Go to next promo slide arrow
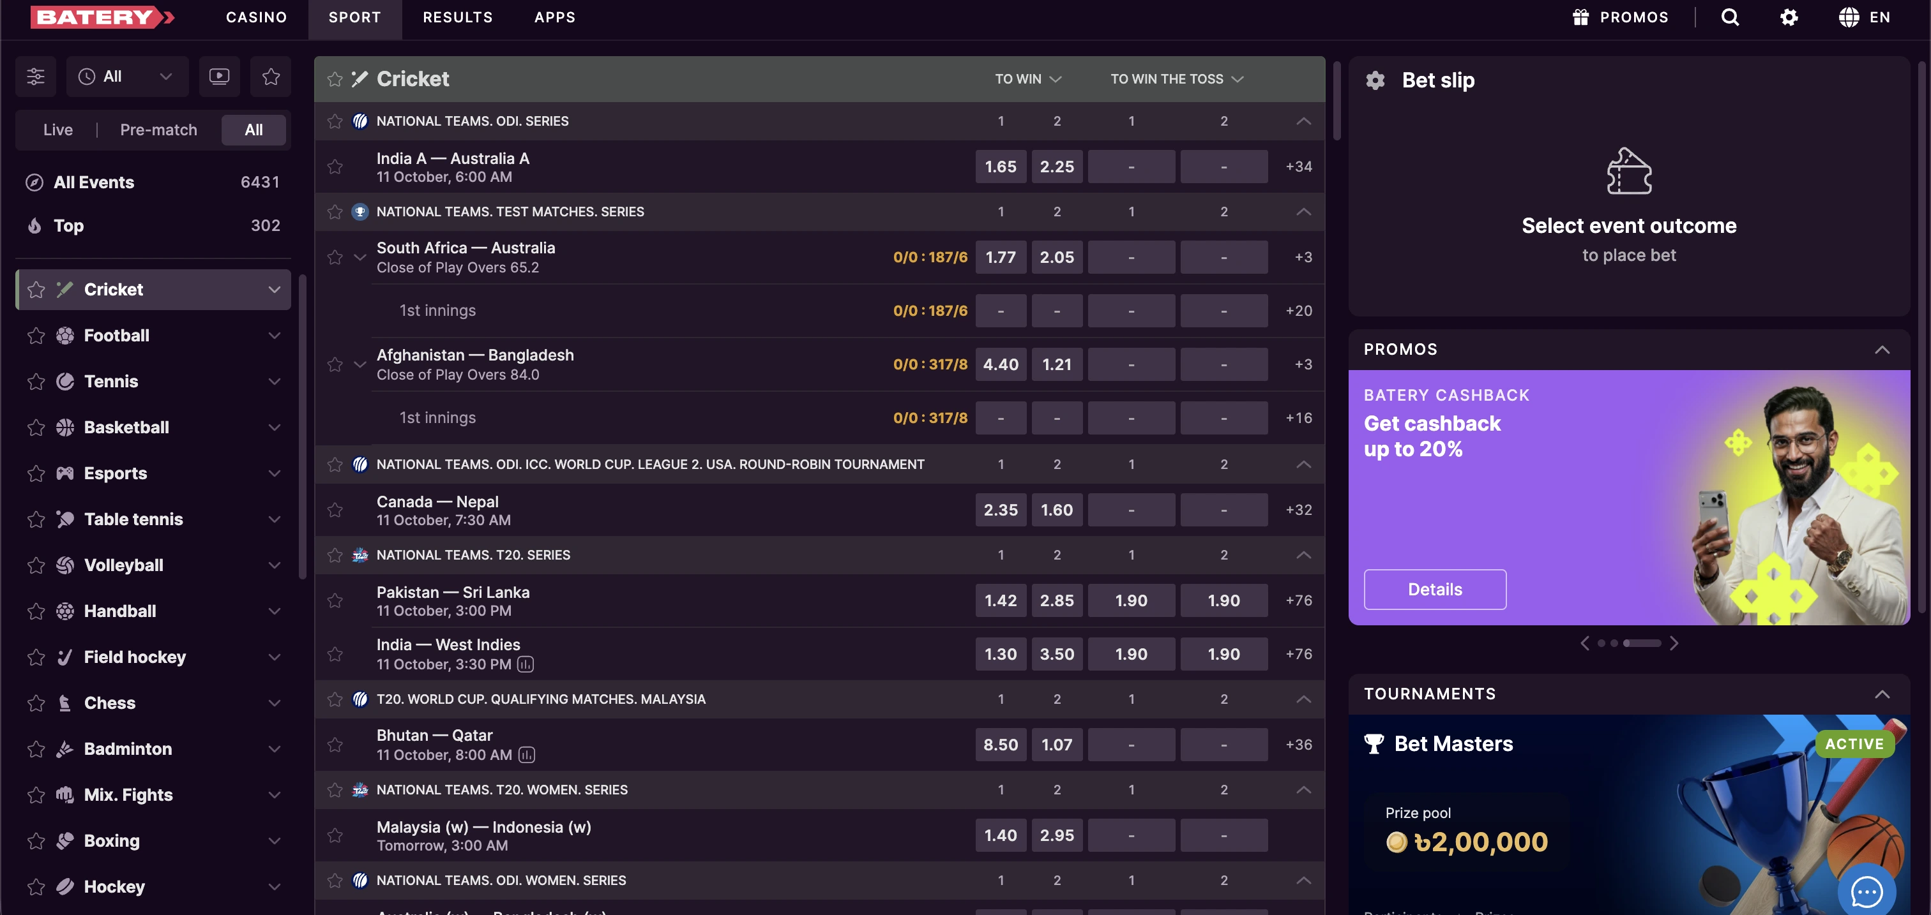The width and height of the screenshot is (1931, 915). coord(1673,643)
